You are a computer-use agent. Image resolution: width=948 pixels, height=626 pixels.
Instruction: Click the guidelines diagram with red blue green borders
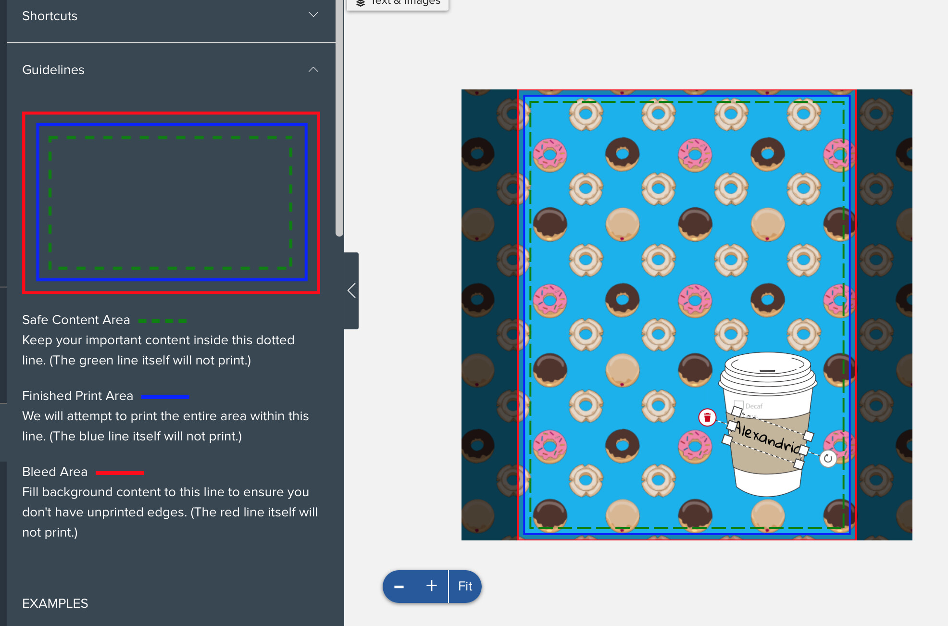tap(171, 202)
